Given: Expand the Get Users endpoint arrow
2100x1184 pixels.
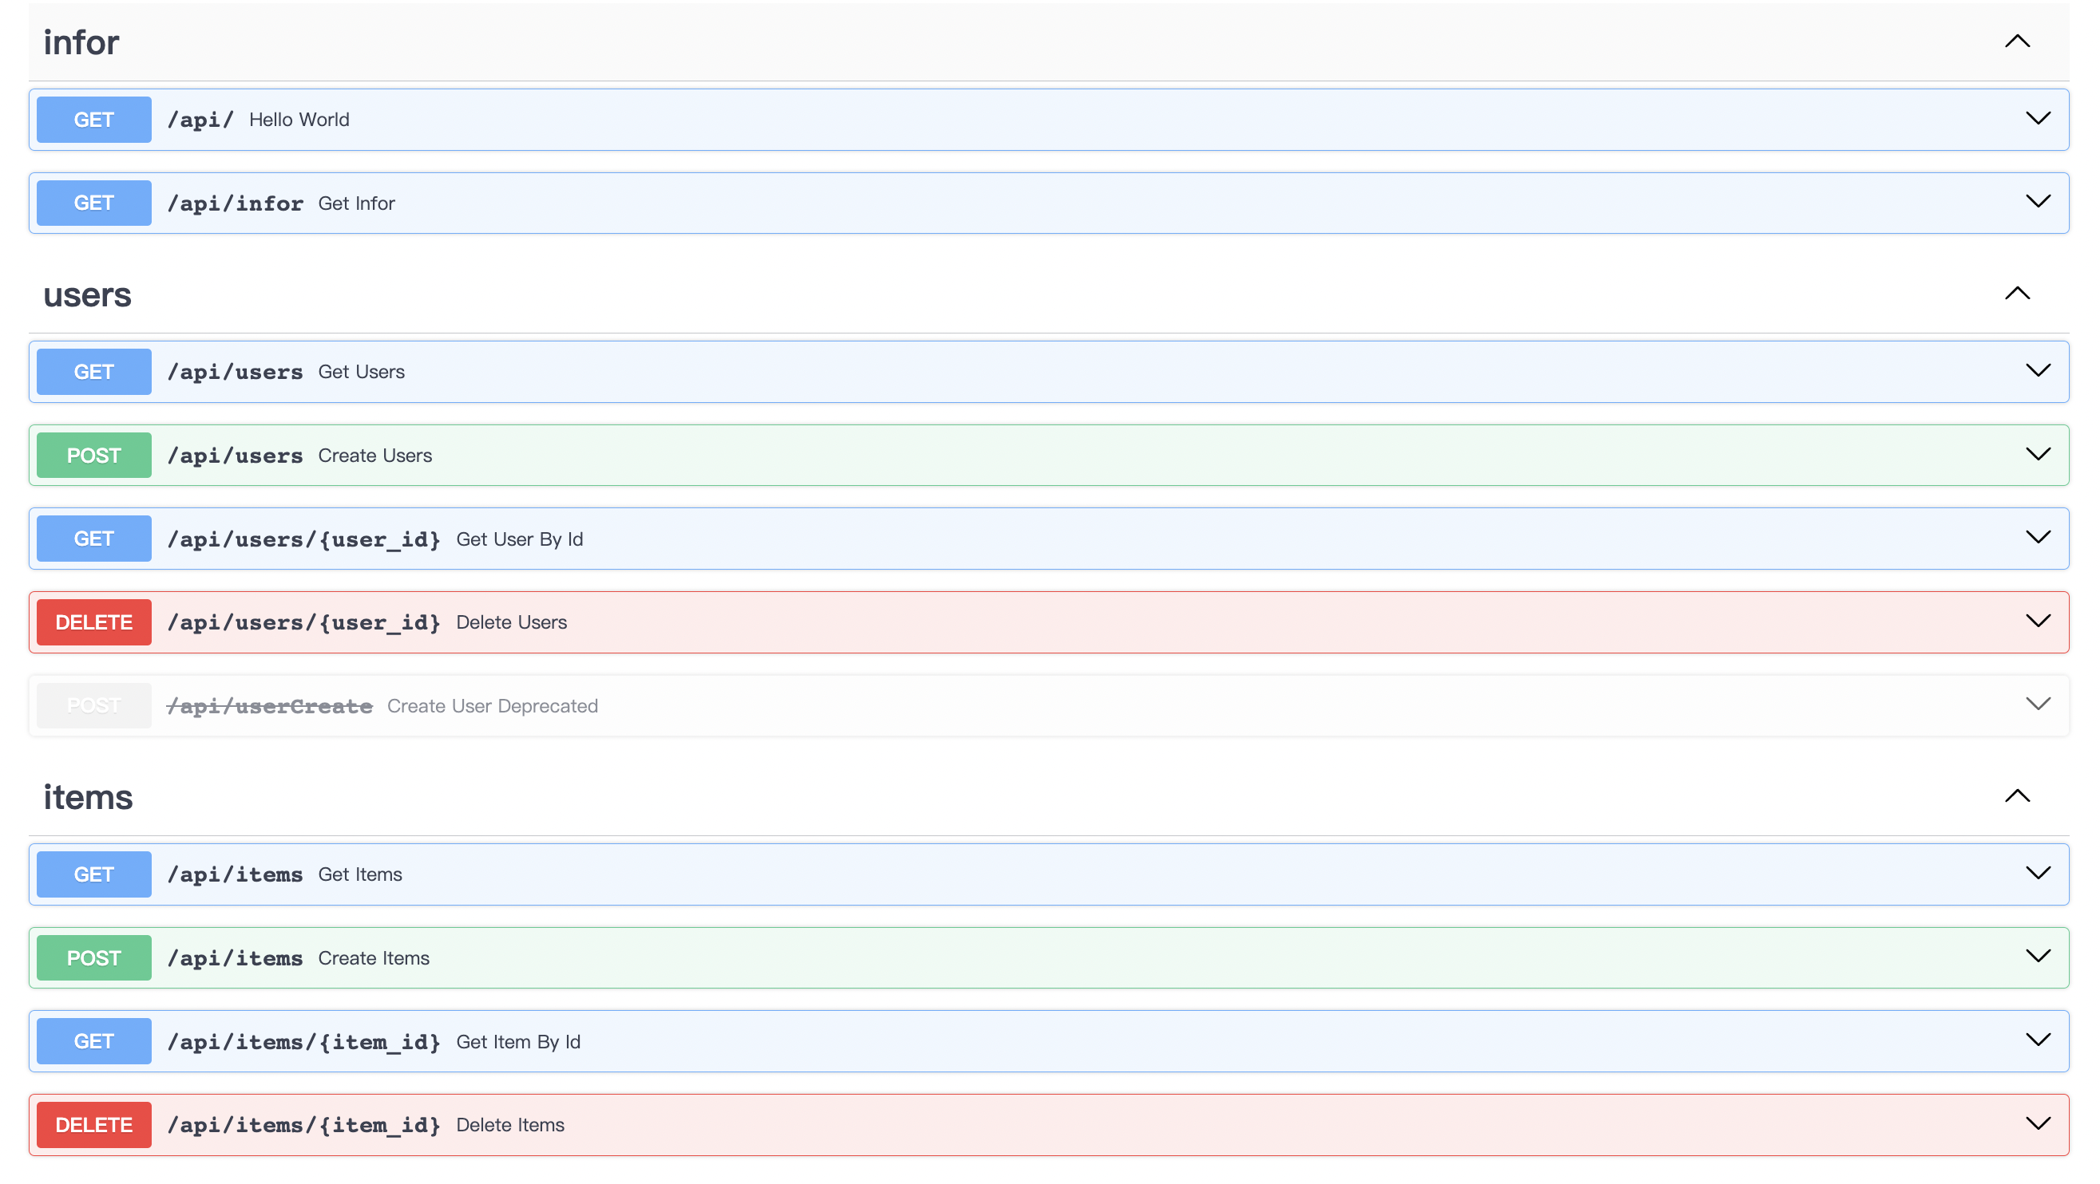Looking at the screenshot, I should 2037,371.
